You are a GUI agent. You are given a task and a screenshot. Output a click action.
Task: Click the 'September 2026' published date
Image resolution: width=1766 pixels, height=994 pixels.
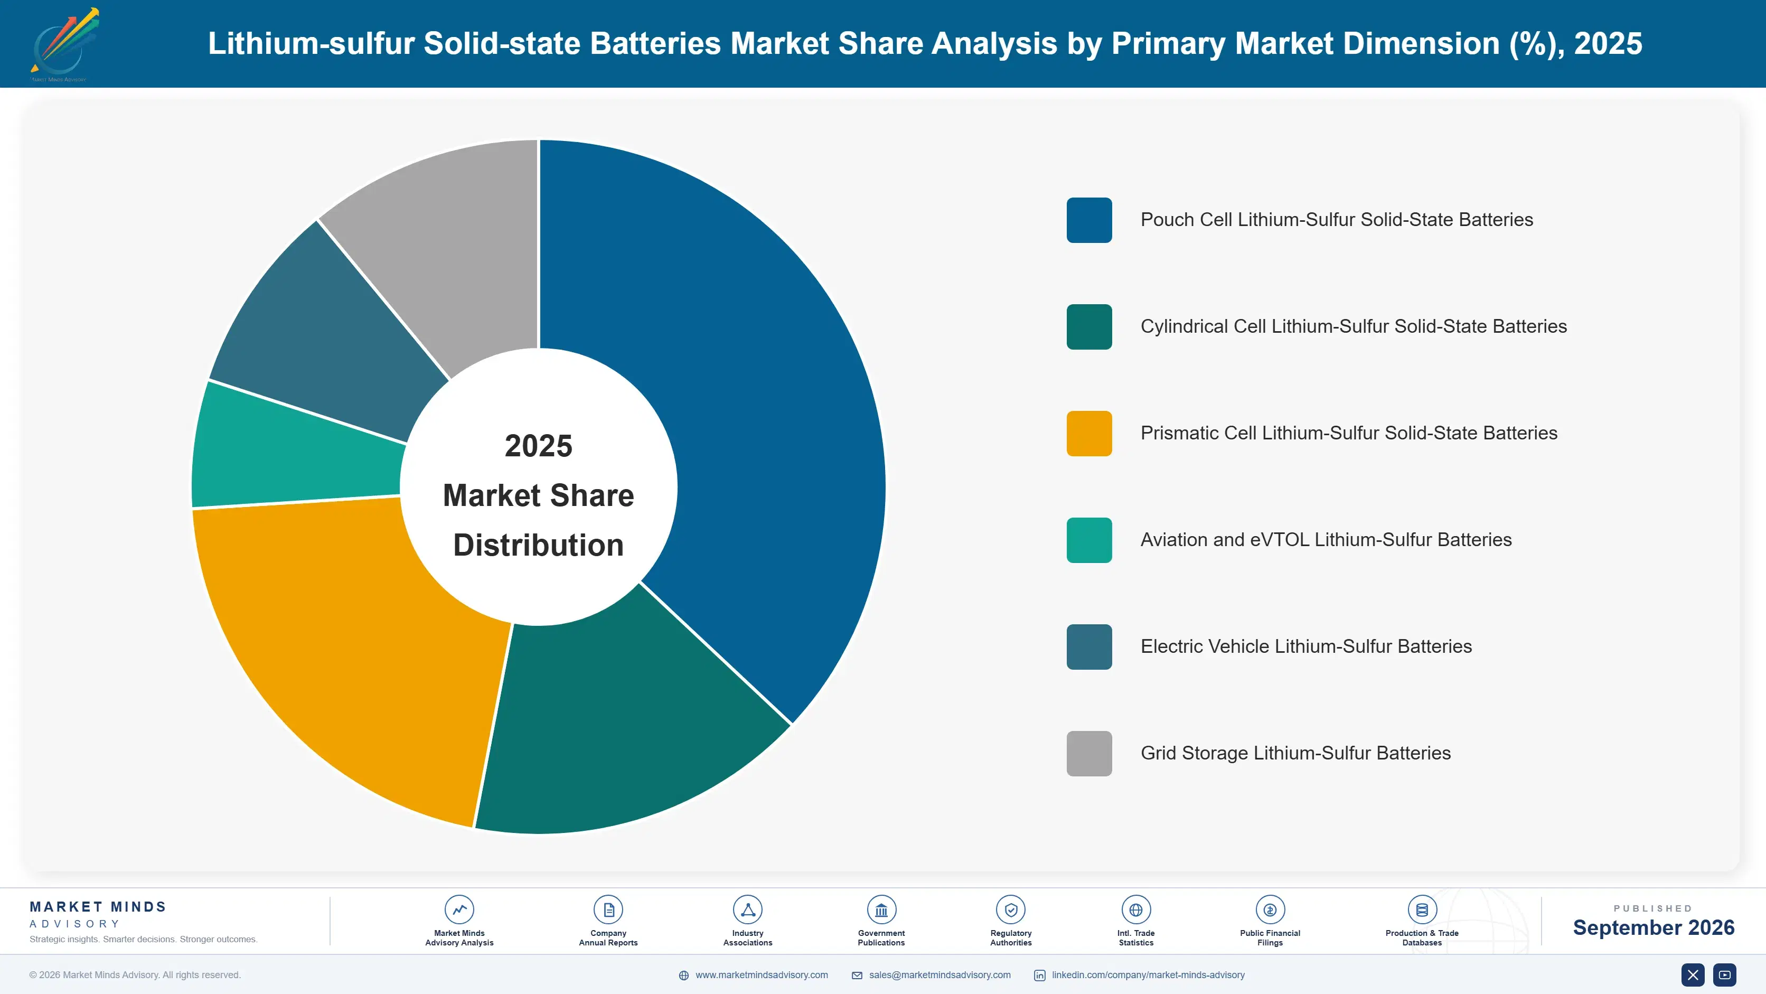click(x=1653, y=927)
